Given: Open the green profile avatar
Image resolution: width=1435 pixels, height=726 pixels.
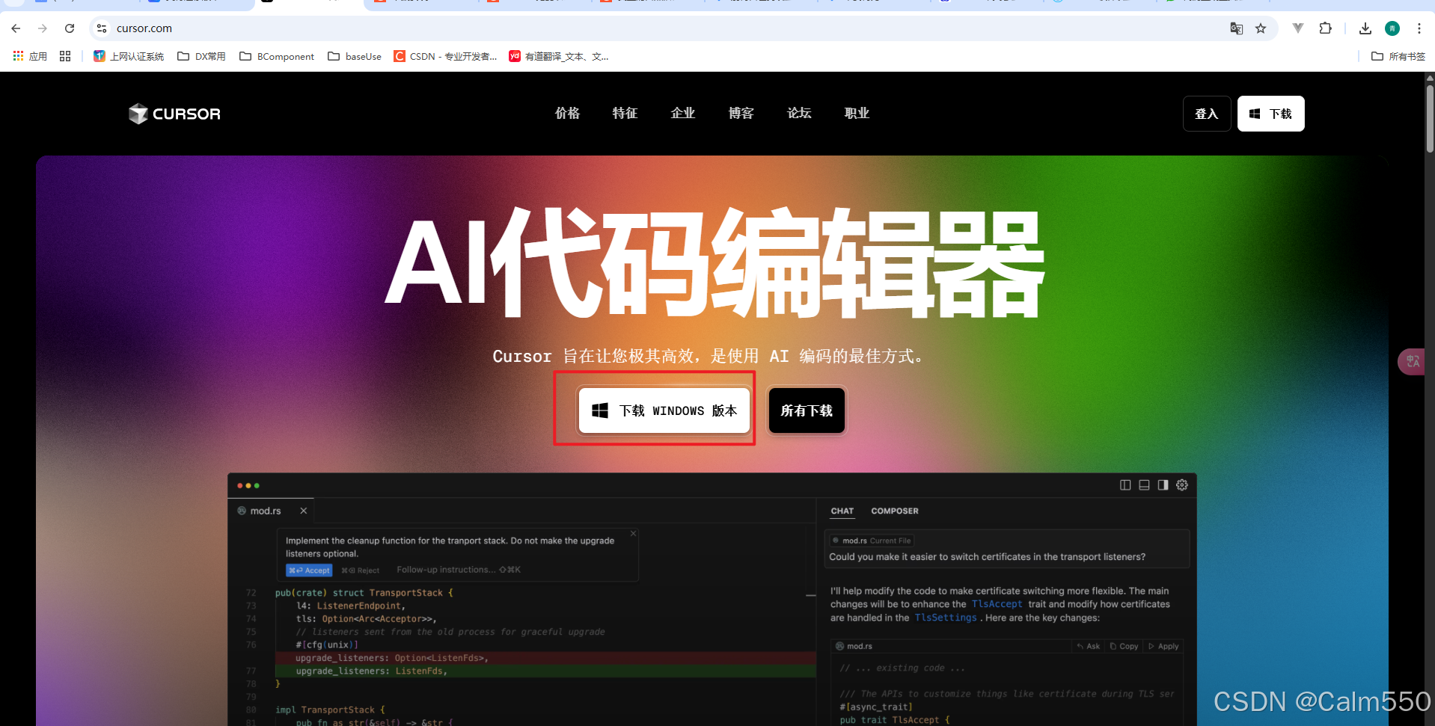Looking at the screenshot, I should (1392, 28).
